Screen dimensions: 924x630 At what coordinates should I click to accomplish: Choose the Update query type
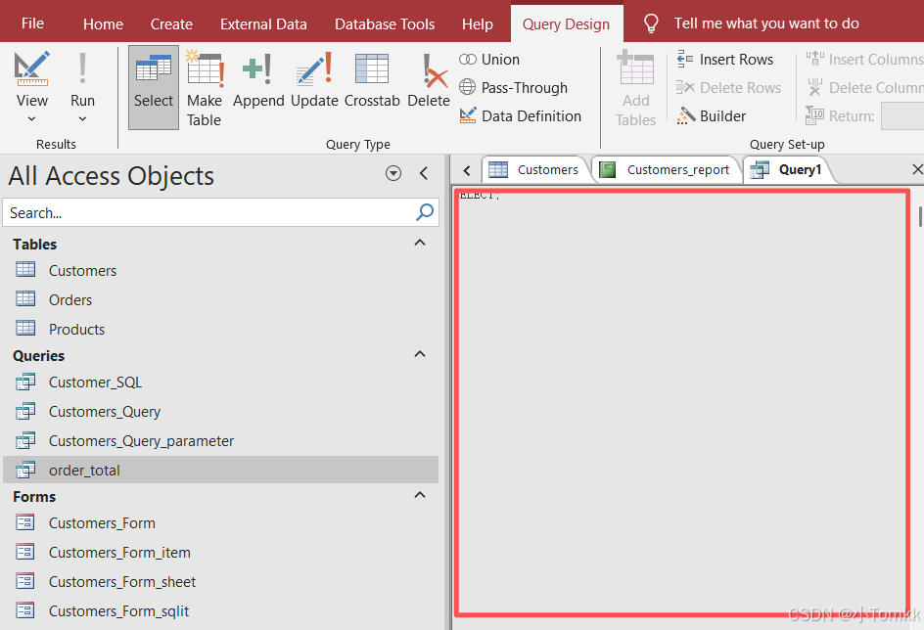tap(314, 80)
